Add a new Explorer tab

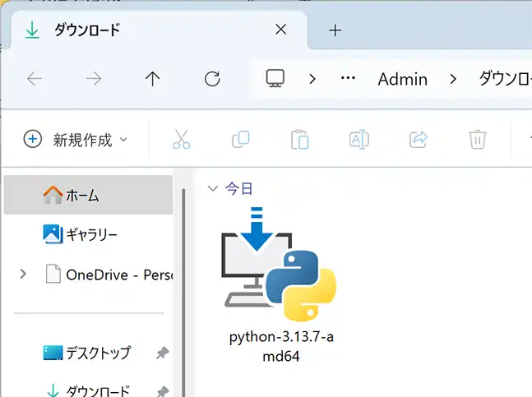click(335, 30)
